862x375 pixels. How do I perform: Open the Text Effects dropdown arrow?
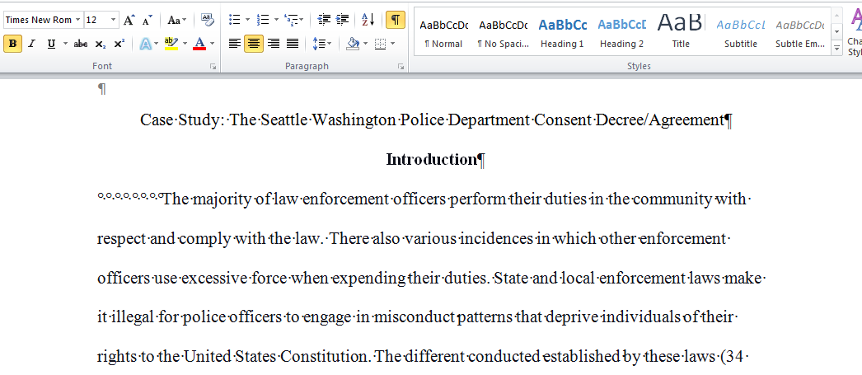(x=157, y=44)
